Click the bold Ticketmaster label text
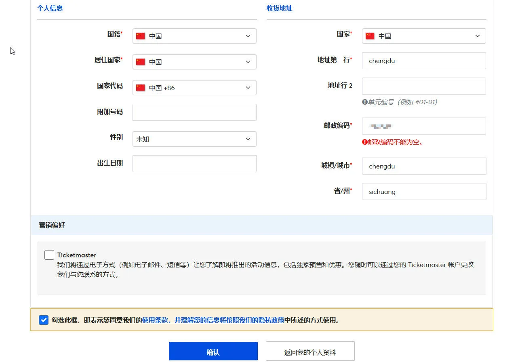 [x=77, y=255]
